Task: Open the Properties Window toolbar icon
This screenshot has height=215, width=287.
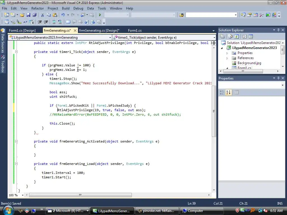Action: pyautogui.click(x=249, y=15)
